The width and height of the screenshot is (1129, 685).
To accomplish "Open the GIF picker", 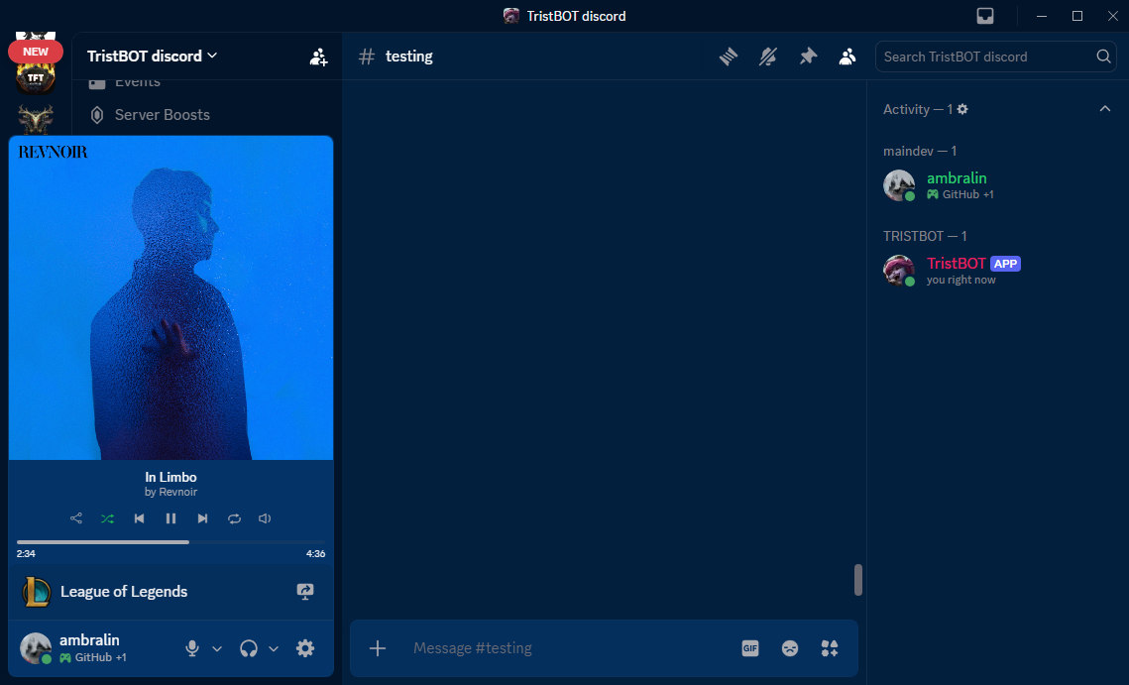I will pyautogui.click(x=750, y=648).
